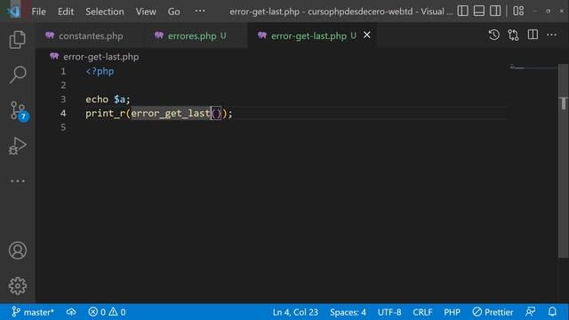569x320 pixels.
Task: Open the Selection menu
Action: click(x=105, y=12)
